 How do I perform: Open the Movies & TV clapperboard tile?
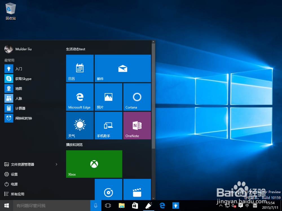point(137,189)
